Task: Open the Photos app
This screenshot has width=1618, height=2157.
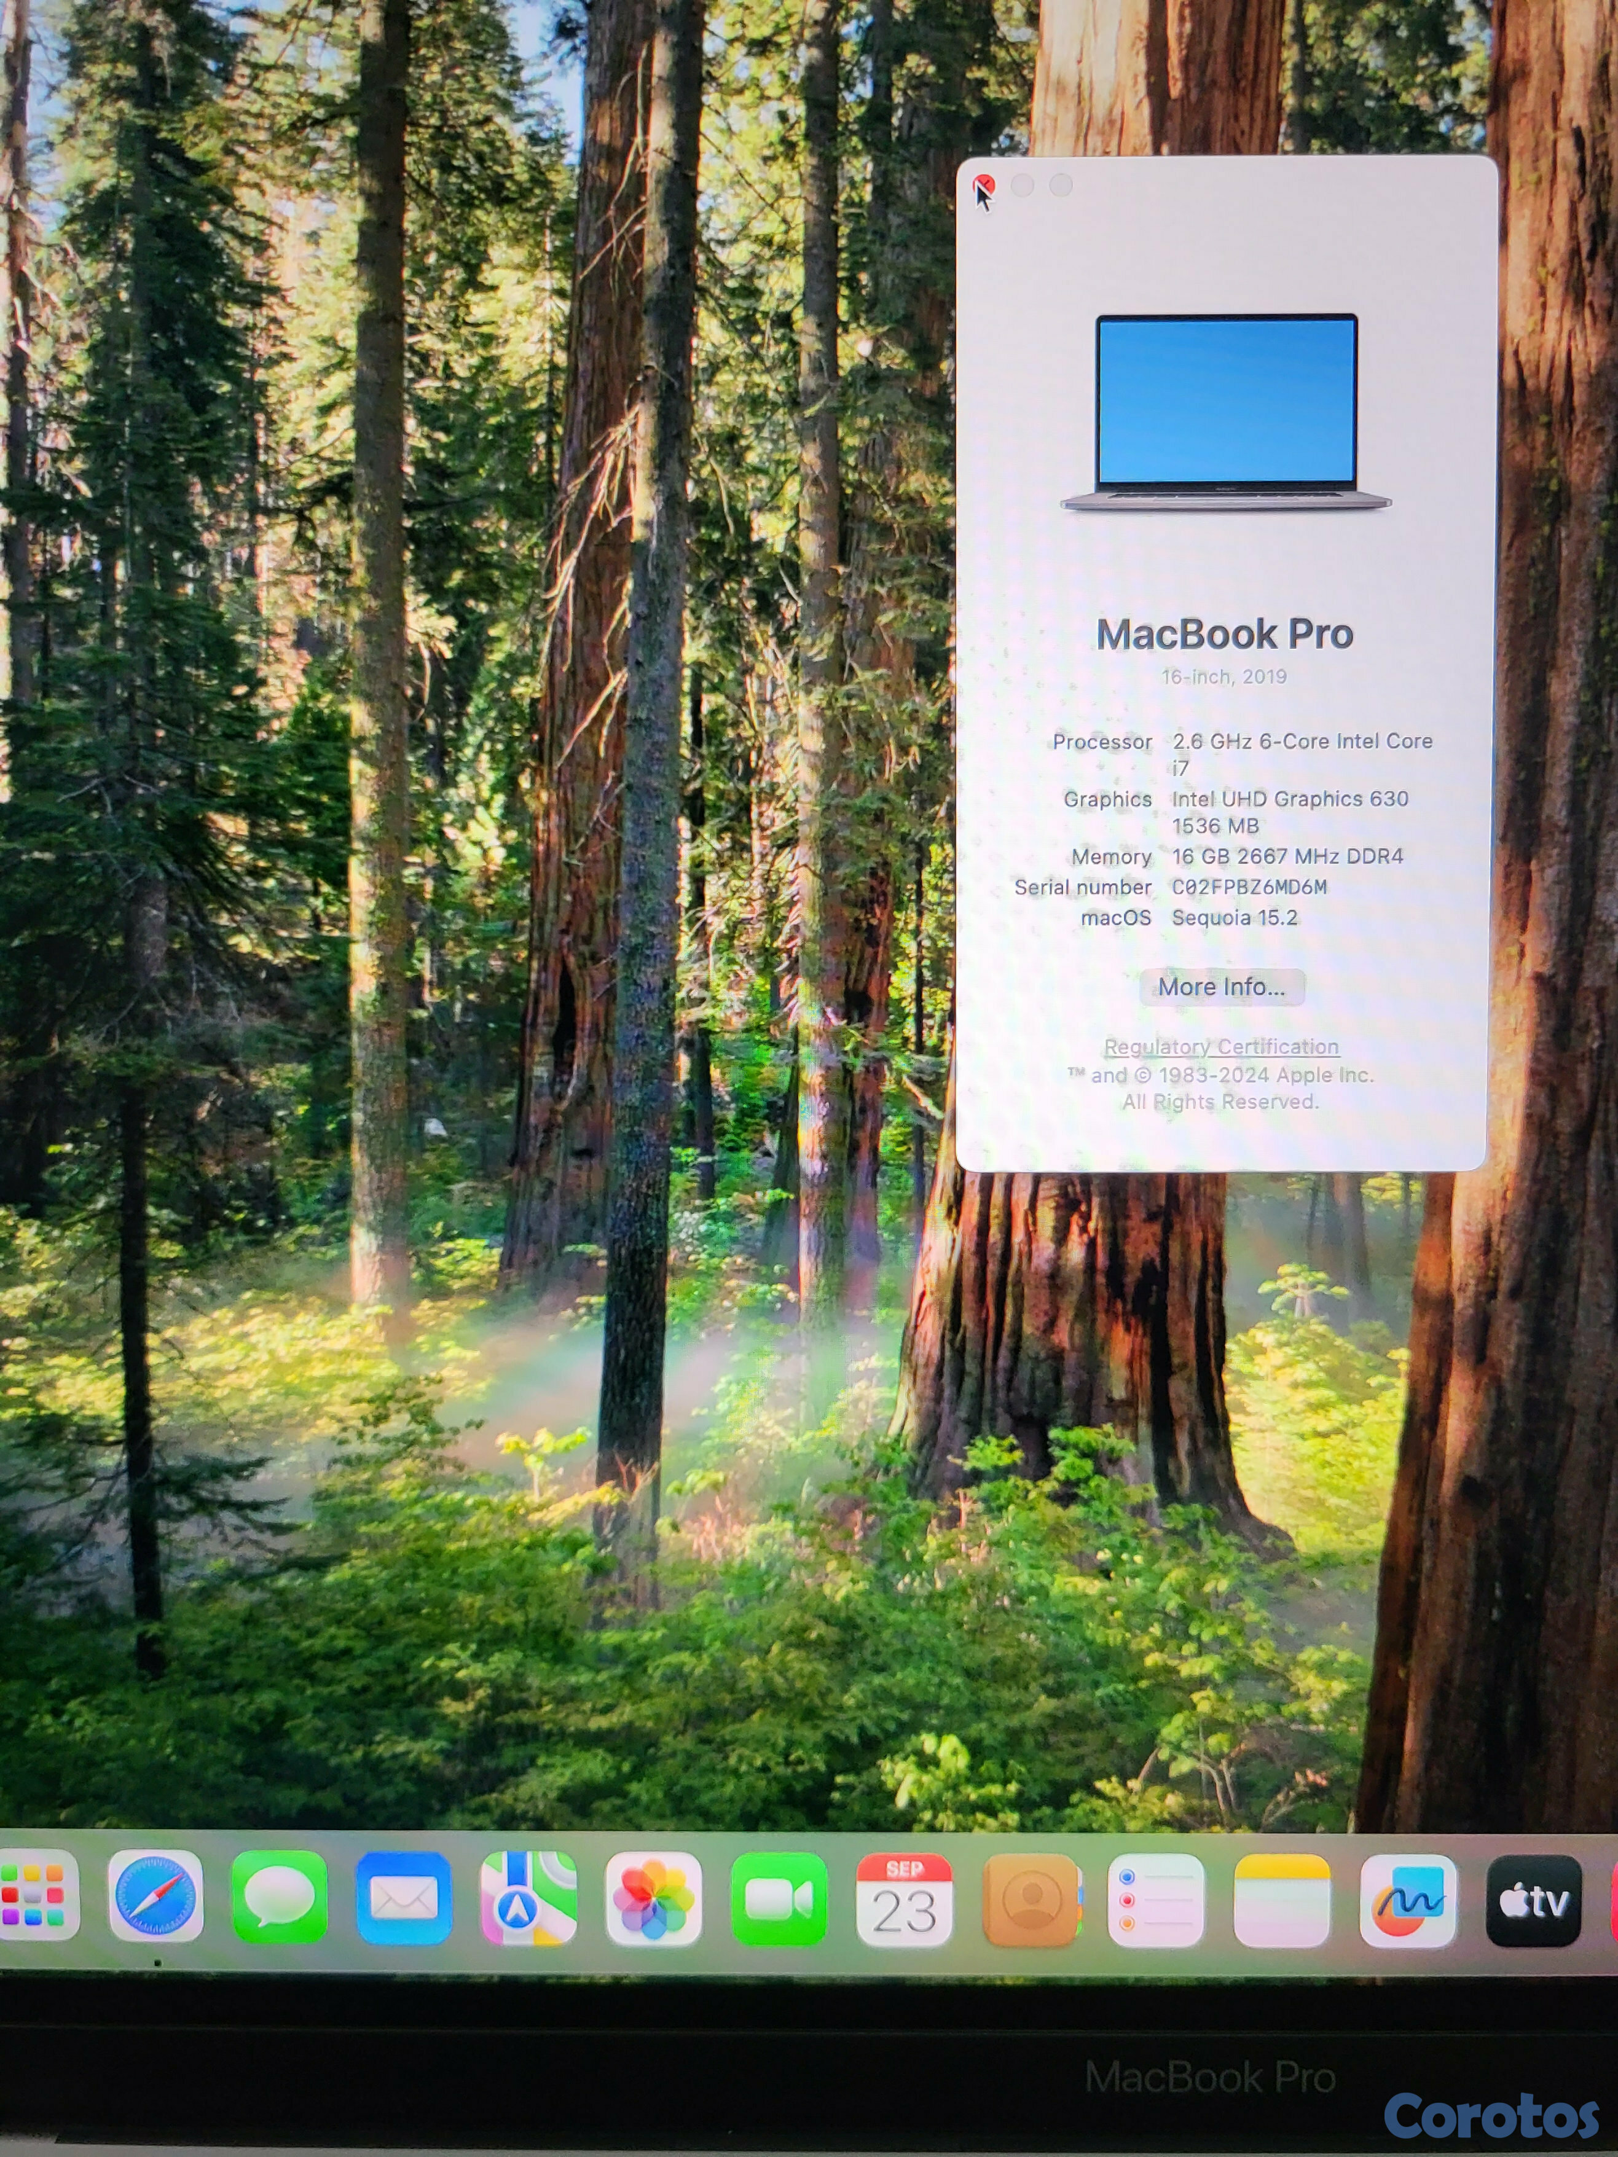Action: pos(653,1898)
